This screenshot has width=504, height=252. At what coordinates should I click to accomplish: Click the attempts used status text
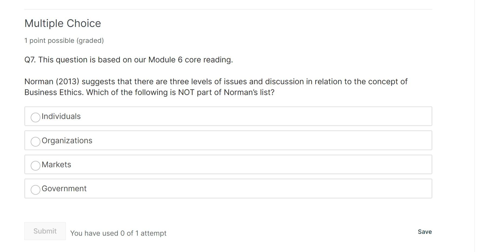[x=118, y=233]
